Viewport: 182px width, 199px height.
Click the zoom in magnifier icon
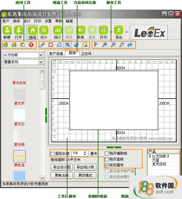(x=104, y=45)
